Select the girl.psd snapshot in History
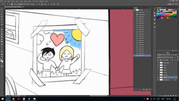The height and width of the screenshot is (101, 179). (x=142, y=10)
